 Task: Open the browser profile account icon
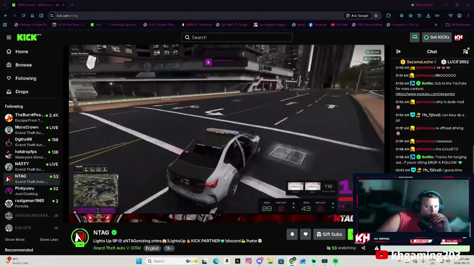pyautogui.click(x=460, y=16)
